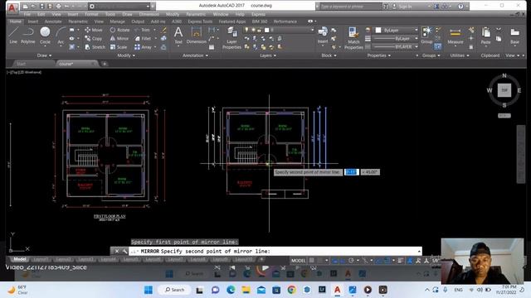Open Chrome from the taskbar

(291, 290)
